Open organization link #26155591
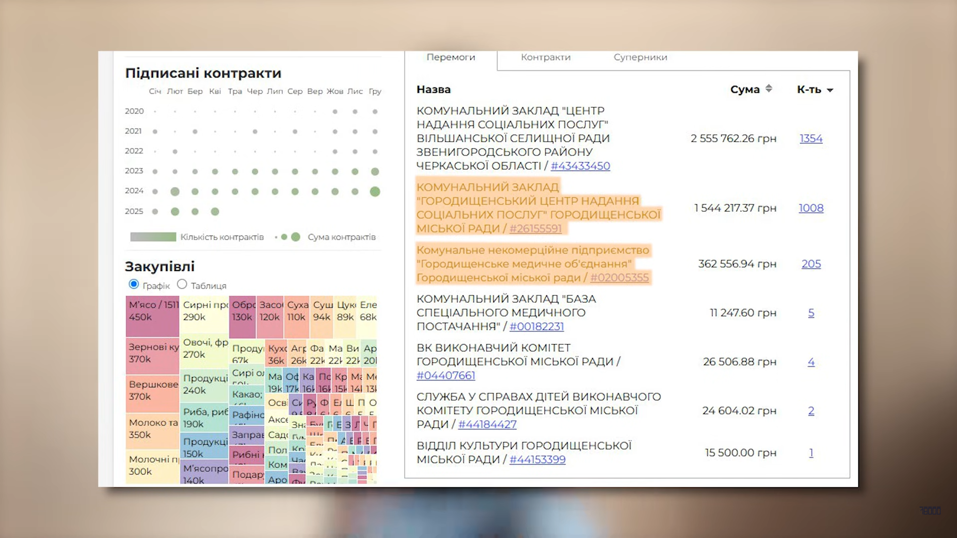 (x=535, y=229)
